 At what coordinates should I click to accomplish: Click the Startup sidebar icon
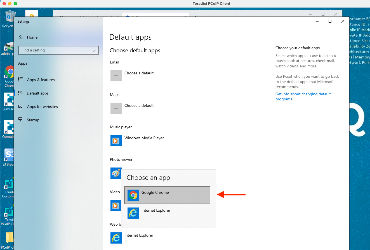[20, 120]
